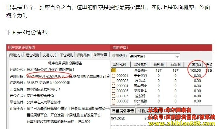
Task: Sort by 品种代码 column header
Action: (120, 64)
